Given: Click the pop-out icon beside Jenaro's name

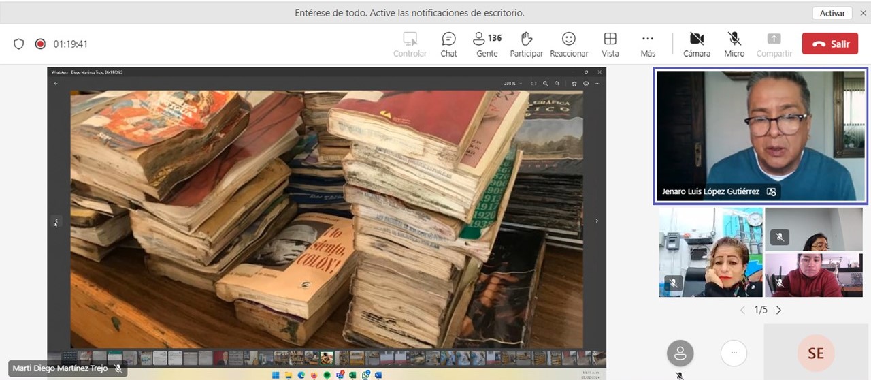Looking at the screenshot, I should click(x=771, y=192).
